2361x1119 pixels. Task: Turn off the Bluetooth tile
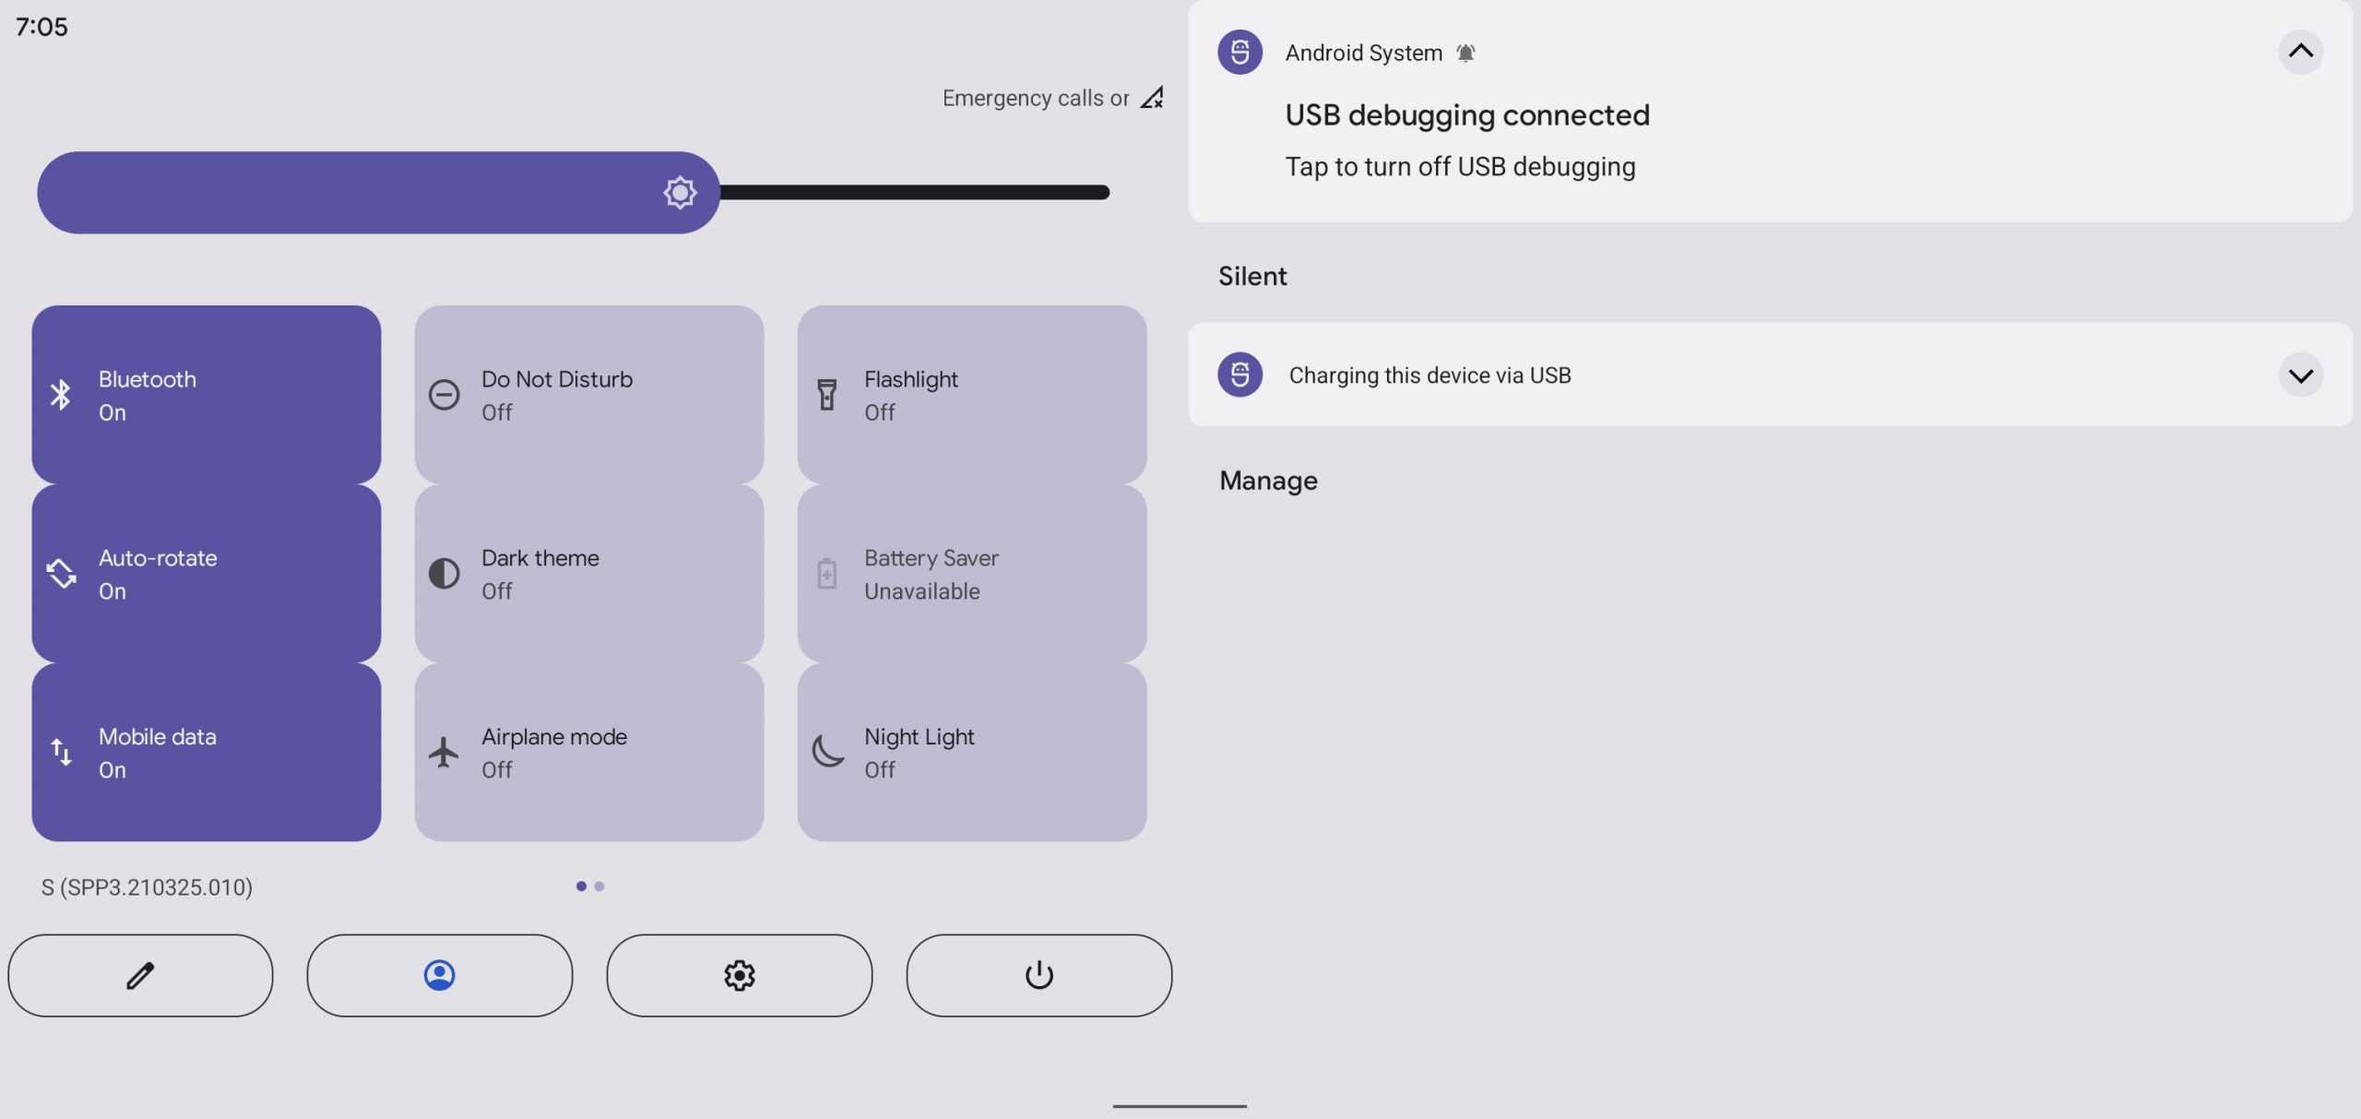tap(207, 395)
